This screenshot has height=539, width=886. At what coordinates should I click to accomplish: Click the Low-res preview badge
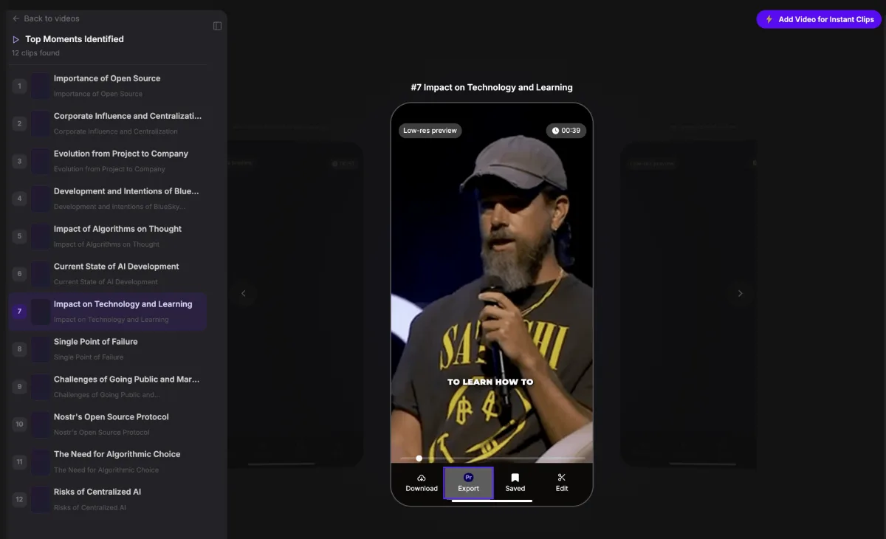click(x=430, y=131)
